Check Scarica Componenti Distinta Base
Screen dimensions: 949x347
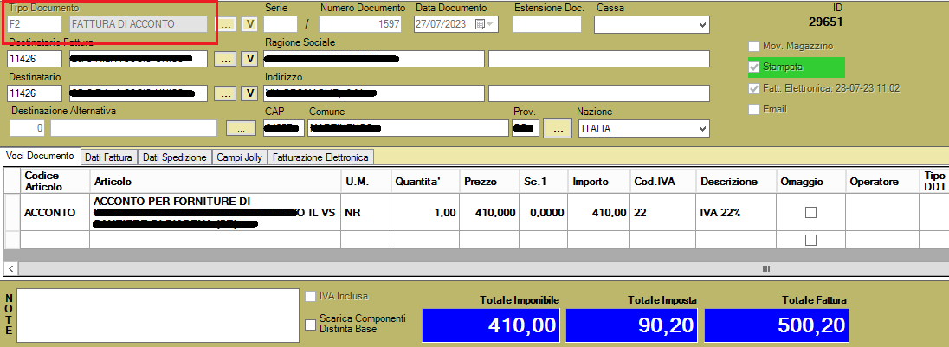point(311,325)
